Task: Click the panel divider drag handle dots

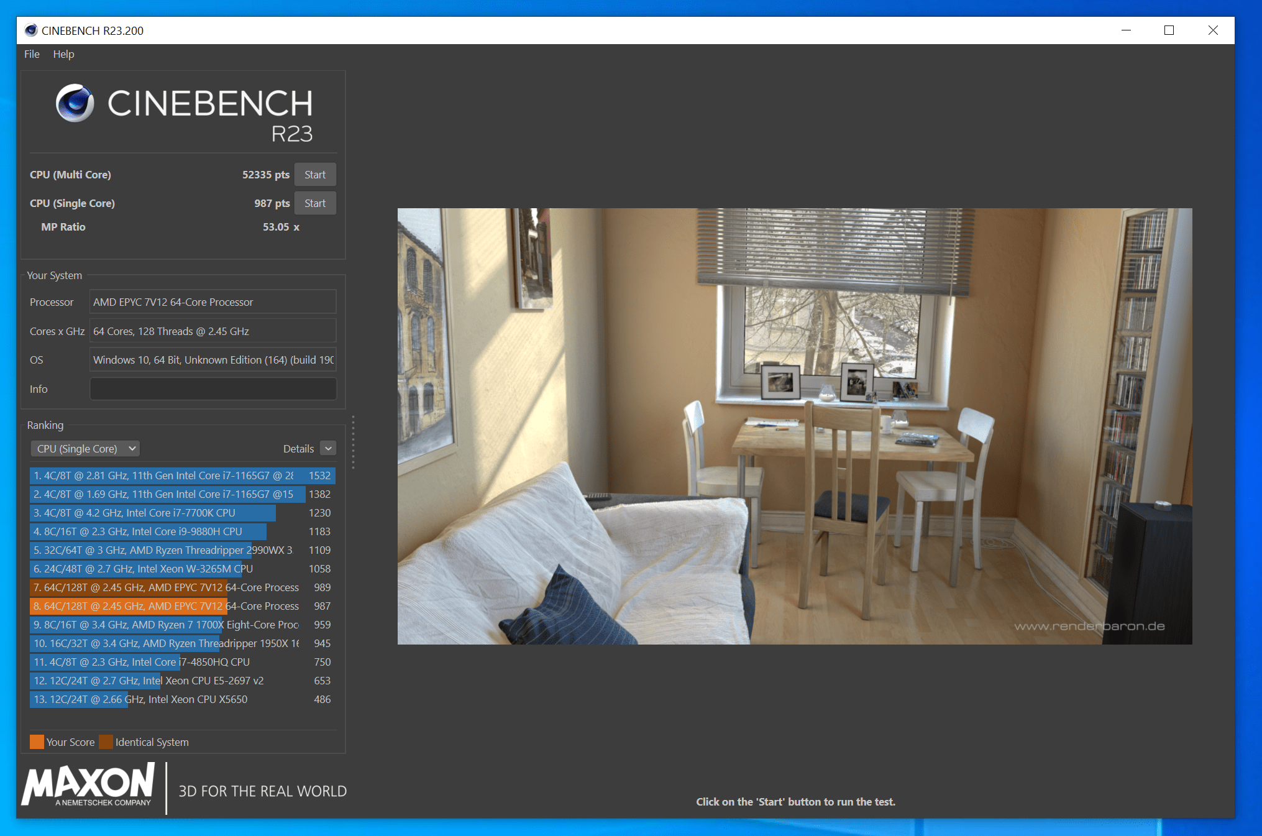Action: 353,442
